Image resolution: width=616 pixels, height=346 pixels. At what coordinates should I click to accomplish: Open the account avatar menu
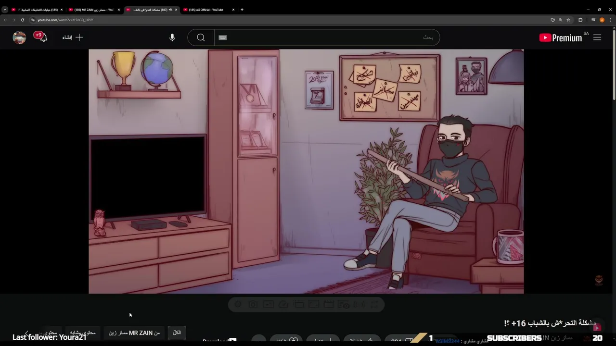[x=19, y=37]
